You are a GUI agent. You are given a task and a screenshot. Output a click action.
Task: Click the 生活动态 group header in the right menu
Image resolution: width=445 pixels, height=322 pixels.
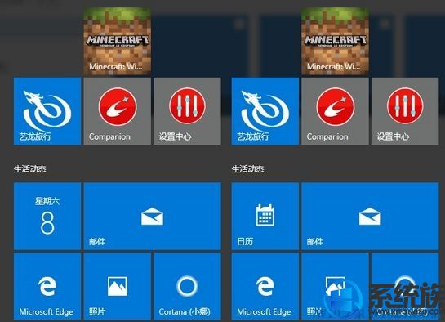[247, 169]
